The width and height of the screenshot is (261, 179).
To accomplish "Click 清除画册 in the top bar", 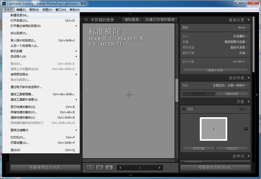I will click(x=131, y=20).
